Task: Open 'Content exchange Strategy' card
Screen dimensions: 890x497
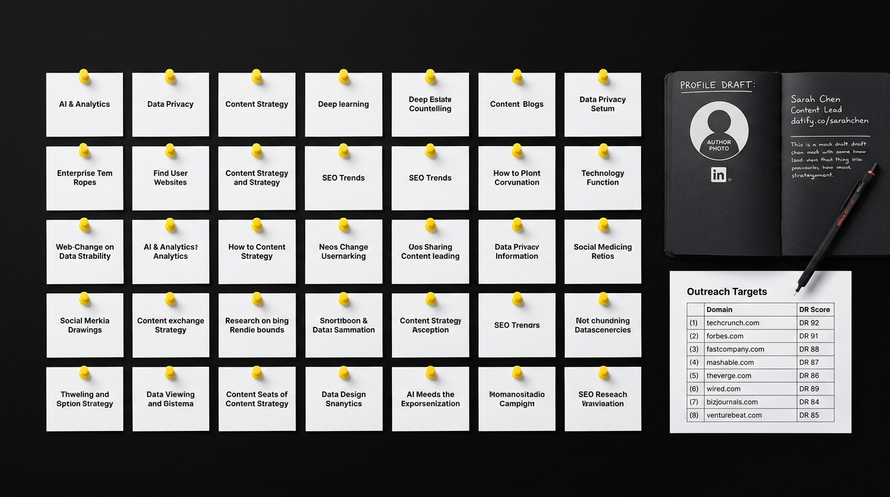Action: [171, 326]
